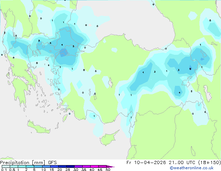
Task: Click the above-50 arrow tip of the legend
Action: pyautogui.click(x=110, y=166)
